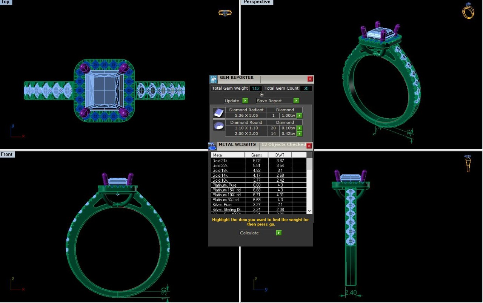Click the Diamond Round gem thumbnail
Image resolution: width=483 pixels, height=303 pixels.
(218, 125)
